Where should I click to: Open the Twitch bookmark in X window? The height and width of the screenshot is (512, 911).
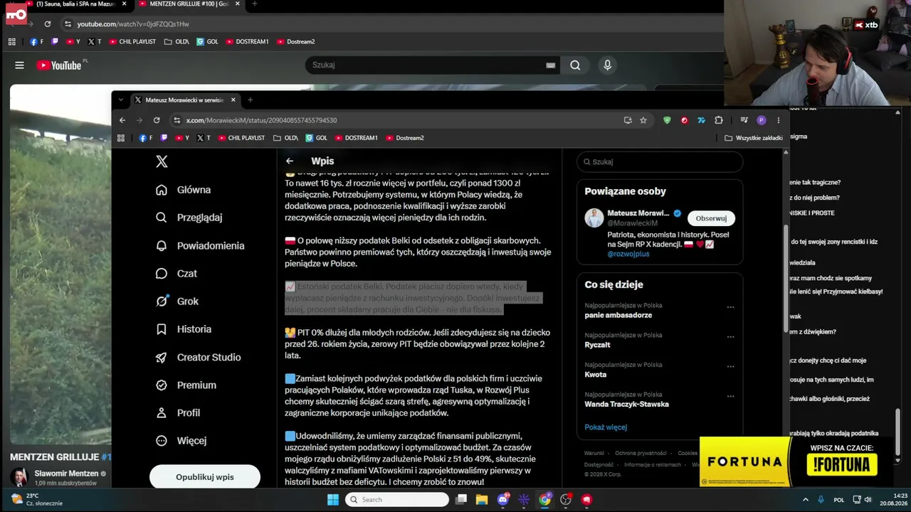[164, 138]
